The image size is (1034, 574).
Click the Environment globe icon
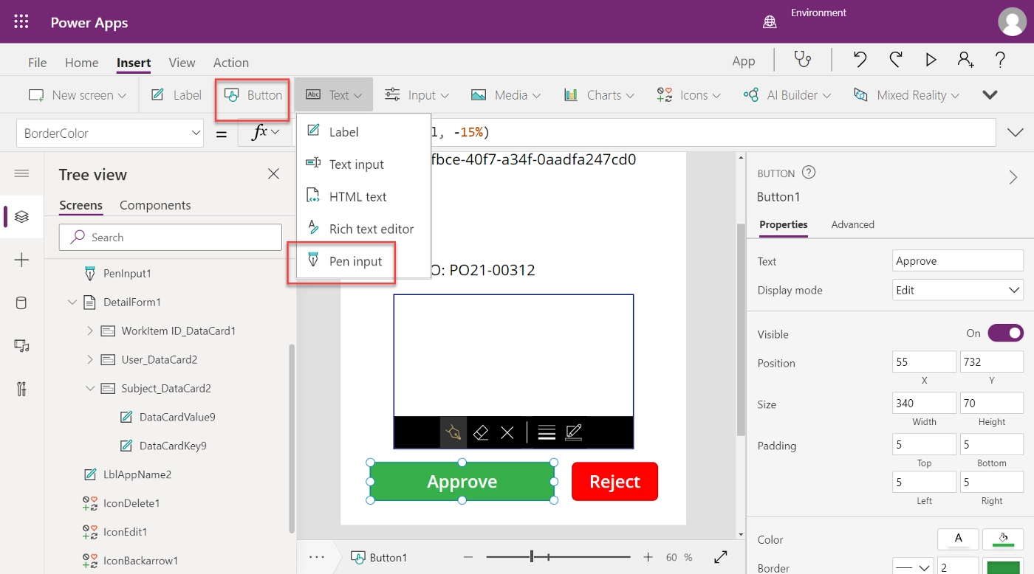[x=770, y=22]
